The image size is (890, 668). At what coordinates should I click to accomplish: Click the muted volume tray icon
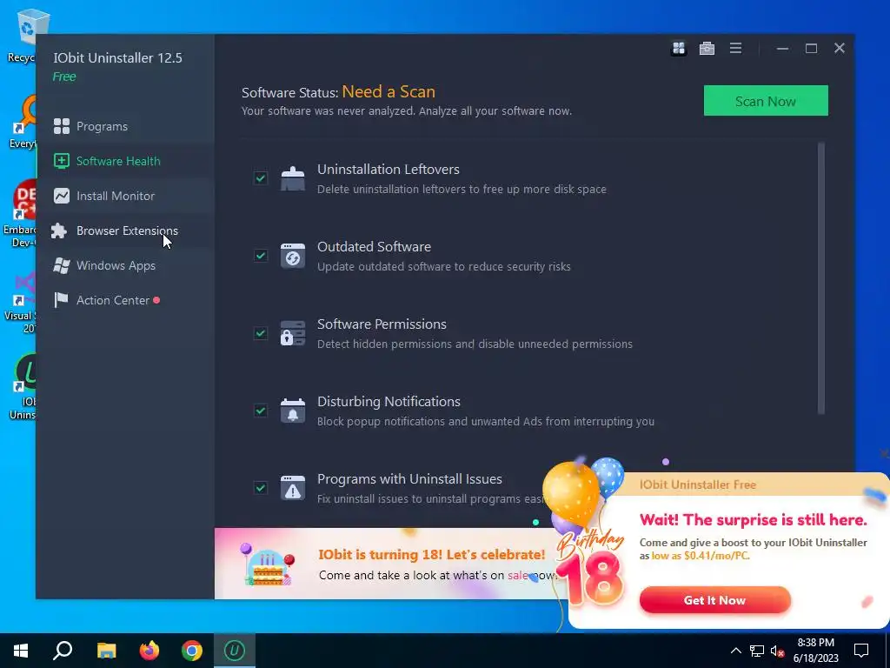[x=778, y=651]
